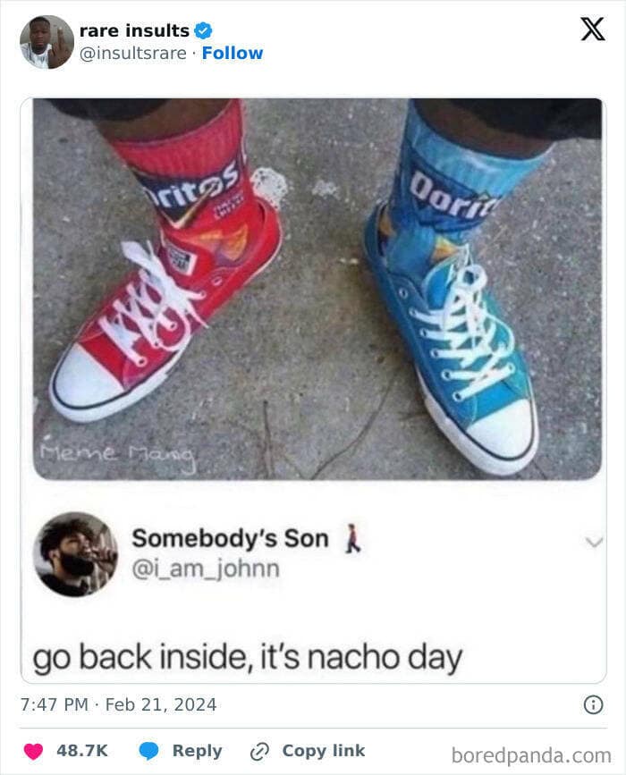Open the tweet info circle icon
The image size is (626, 775).
pos(594,704)
